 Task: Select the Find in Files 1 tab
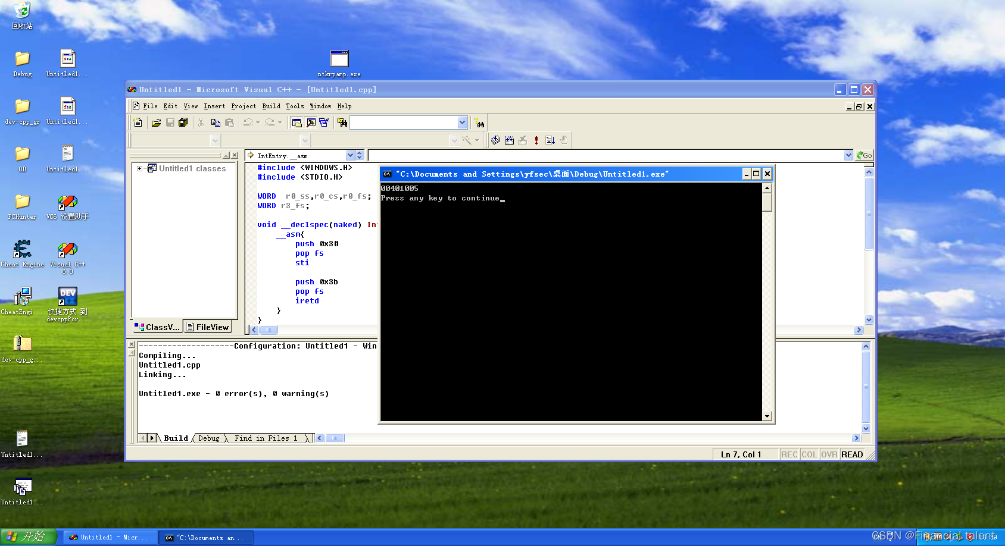[266, 438]
